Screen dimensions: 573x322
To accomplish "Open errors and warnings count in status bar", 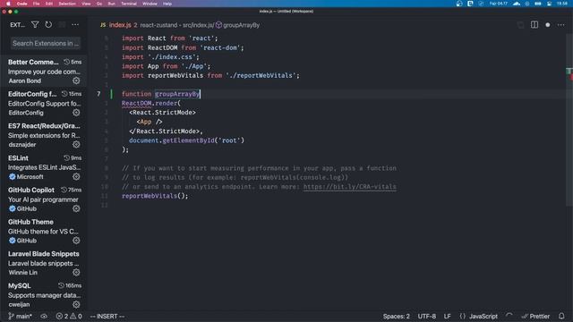I will point(69,316).
